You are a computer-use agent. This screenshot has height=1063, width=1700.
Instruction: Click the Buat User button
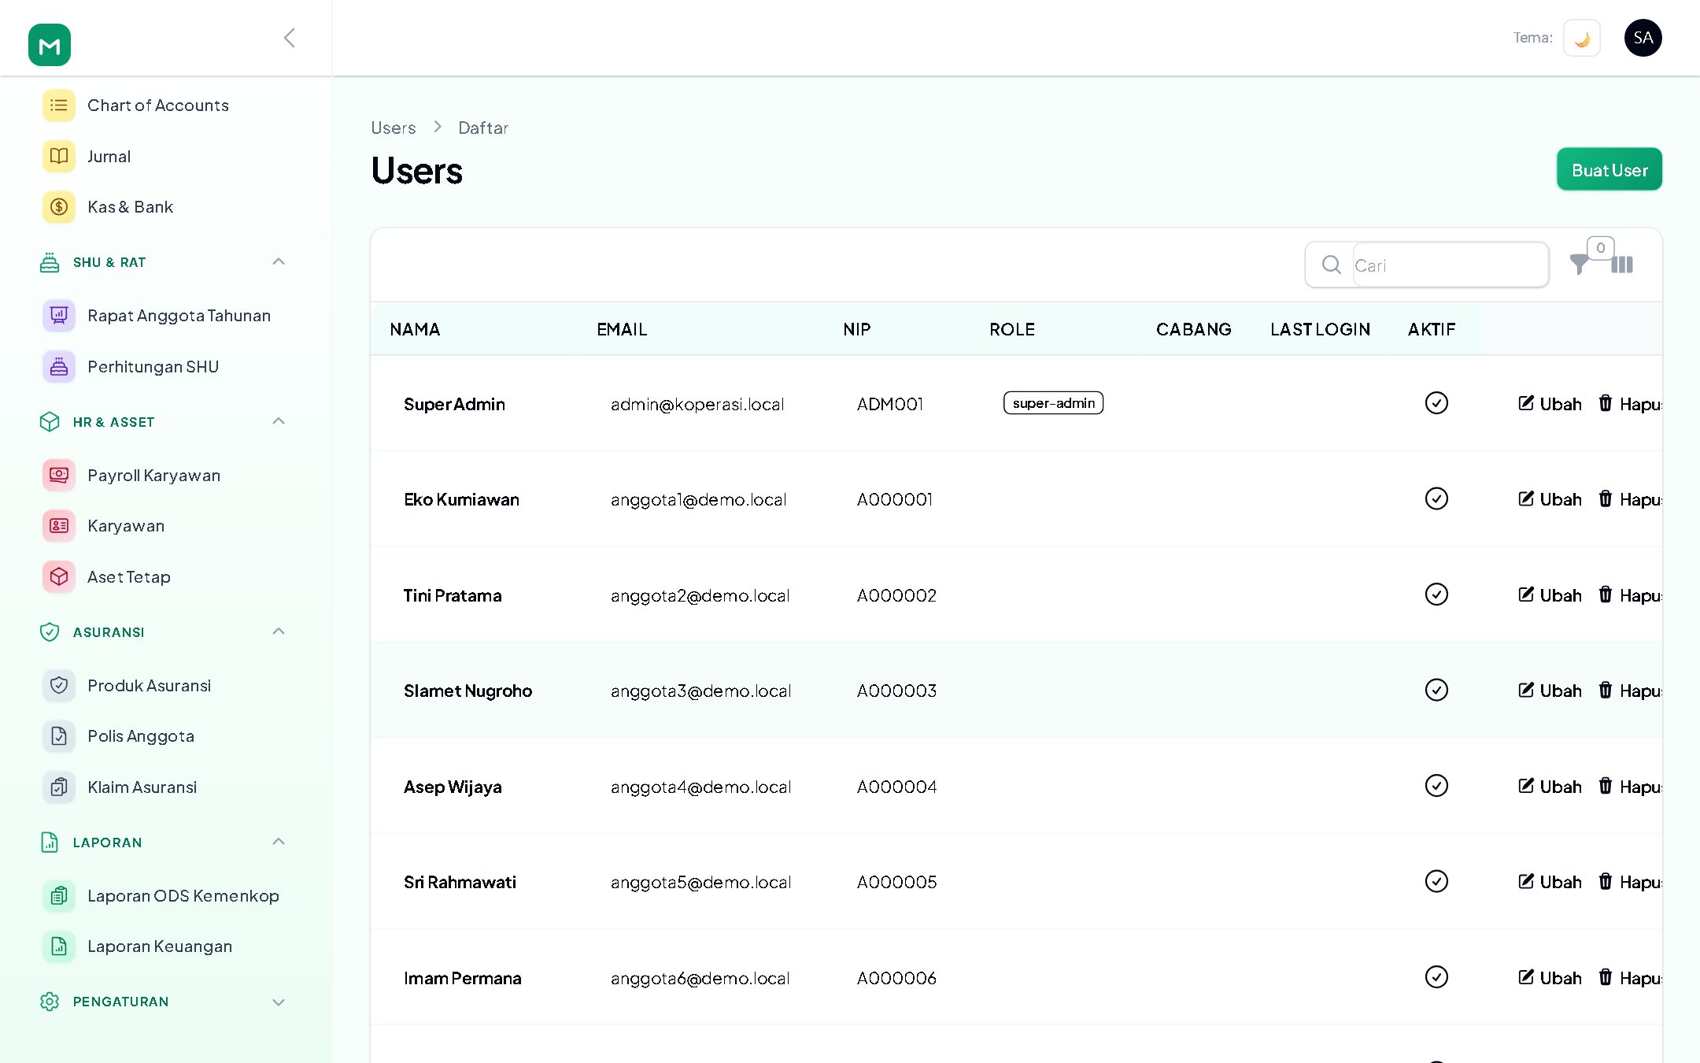click(1609, 169)
